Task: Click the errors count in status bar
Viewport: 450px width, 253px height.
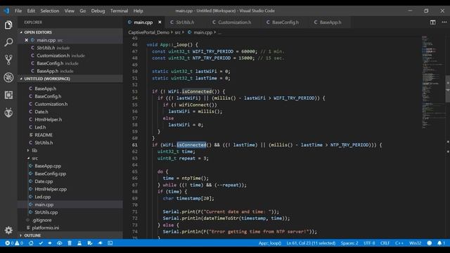Action: coord(9,243)
